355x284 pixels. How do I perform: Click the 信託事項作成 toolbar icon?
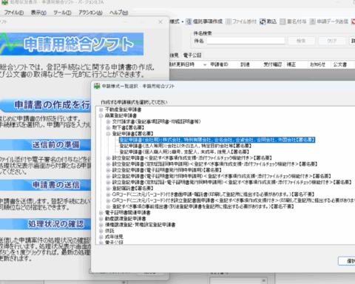tap(189, 21)
